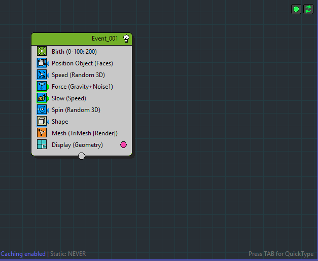The image size is (318, 261).
Task: Click the Caching enabled status text
Action: (23, 254)
